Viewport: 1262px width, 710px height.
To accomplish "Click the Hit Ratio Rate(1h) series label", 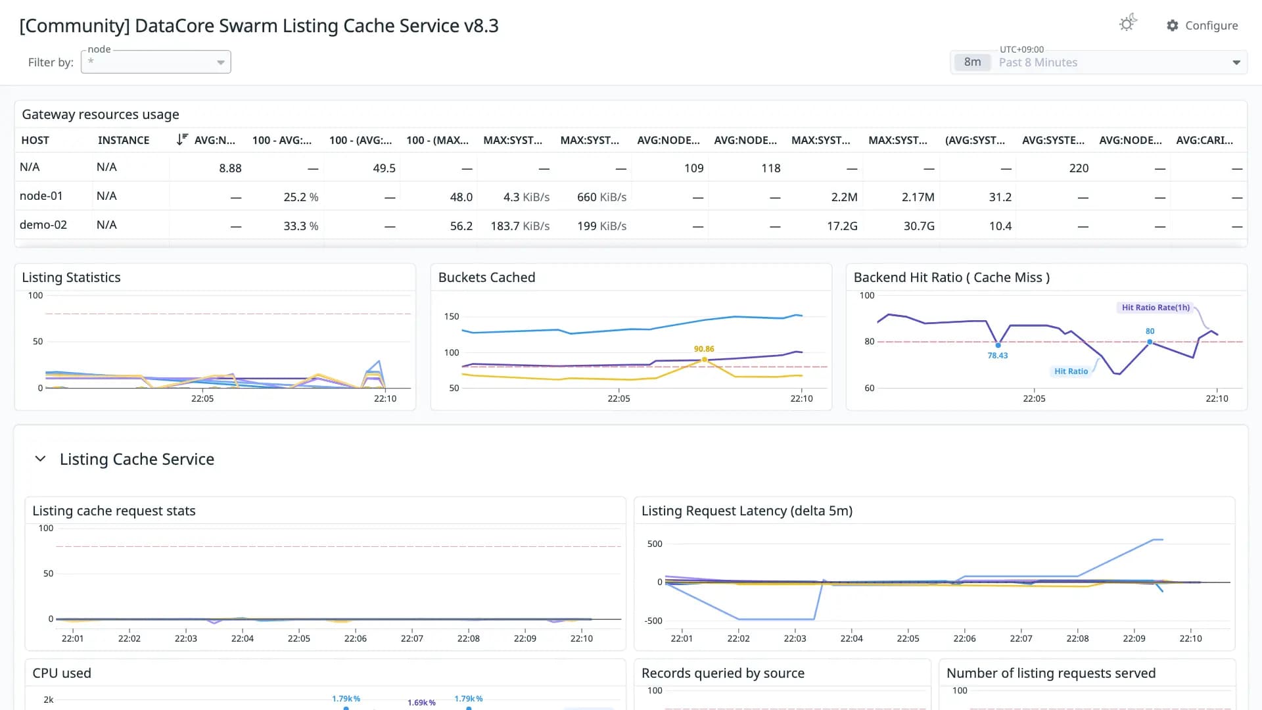I will pyautogui.click(x=1156, y=308).
